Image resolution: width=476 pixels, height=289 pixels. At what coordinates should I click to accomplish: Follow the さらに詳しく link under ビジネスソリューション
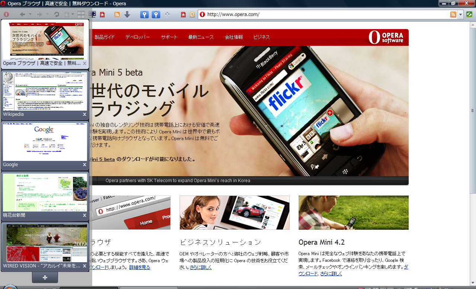pyautogui.click(x=200, y=267)
